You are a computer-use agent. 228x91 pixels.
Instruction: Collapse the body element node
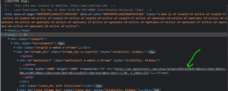coord(6,35)
